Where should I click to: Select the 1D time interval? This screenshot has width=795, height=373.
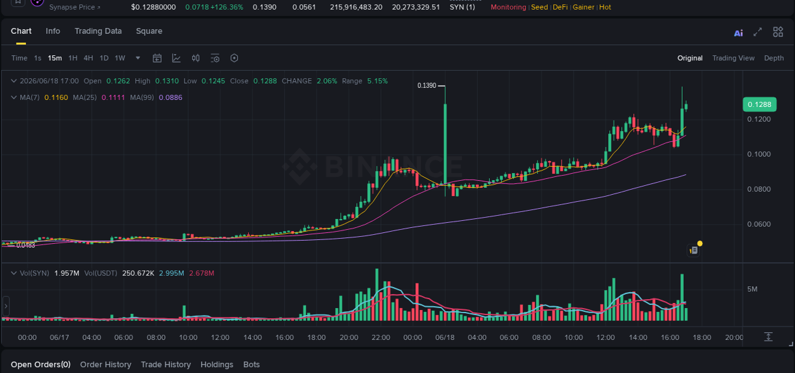pyautogui.click(x=104, y=58)
